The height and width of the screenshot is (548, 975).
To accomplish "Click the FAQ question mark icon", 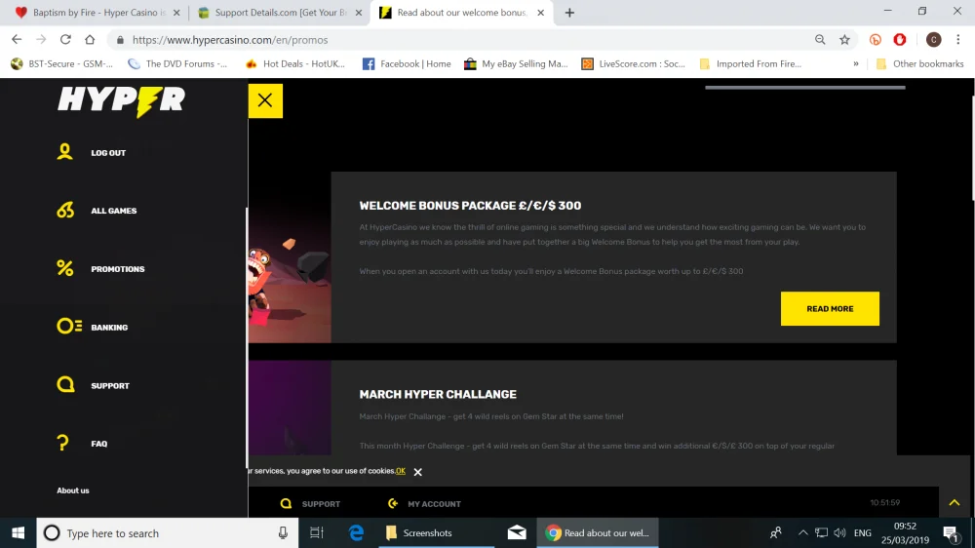I will (62, 443).
